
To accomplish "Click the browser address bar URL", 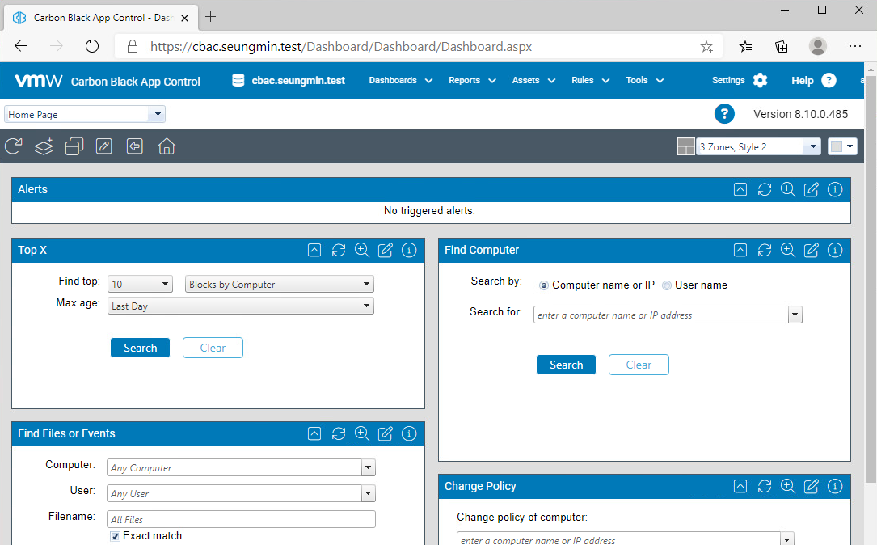I will (x=340, y=46).
